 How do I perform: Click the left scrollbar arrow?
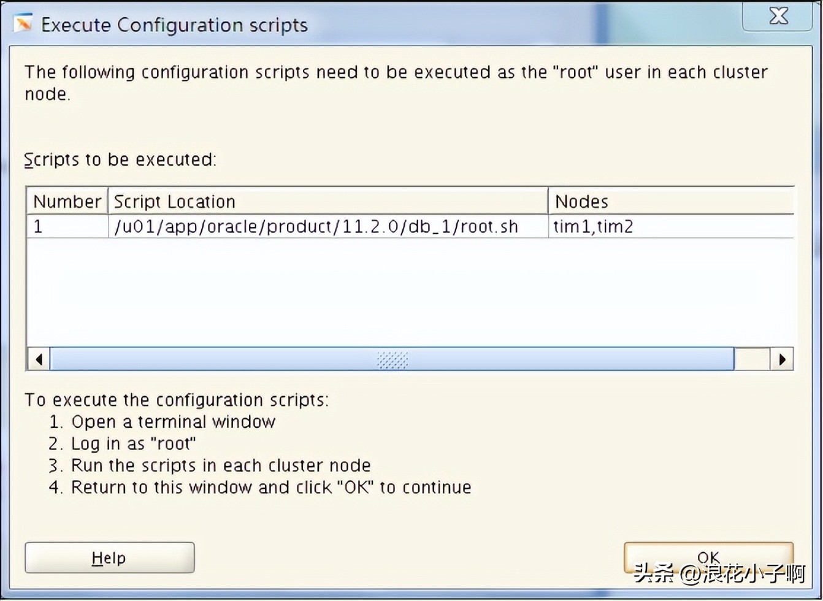tap(37, 359)
